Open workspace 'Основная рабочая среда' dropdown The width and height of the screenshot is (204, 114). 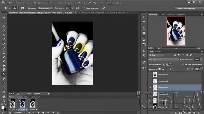pos(189,8)
